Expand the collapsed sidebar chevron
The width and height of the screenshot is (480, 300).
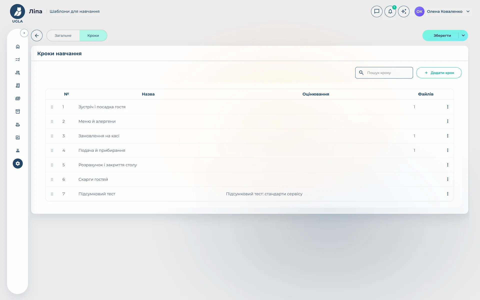pos(24,33)
